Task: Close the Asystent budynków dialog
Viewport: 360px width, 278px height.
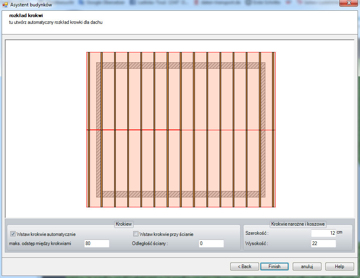Action: pyautogui.click(x=348, y=4)
